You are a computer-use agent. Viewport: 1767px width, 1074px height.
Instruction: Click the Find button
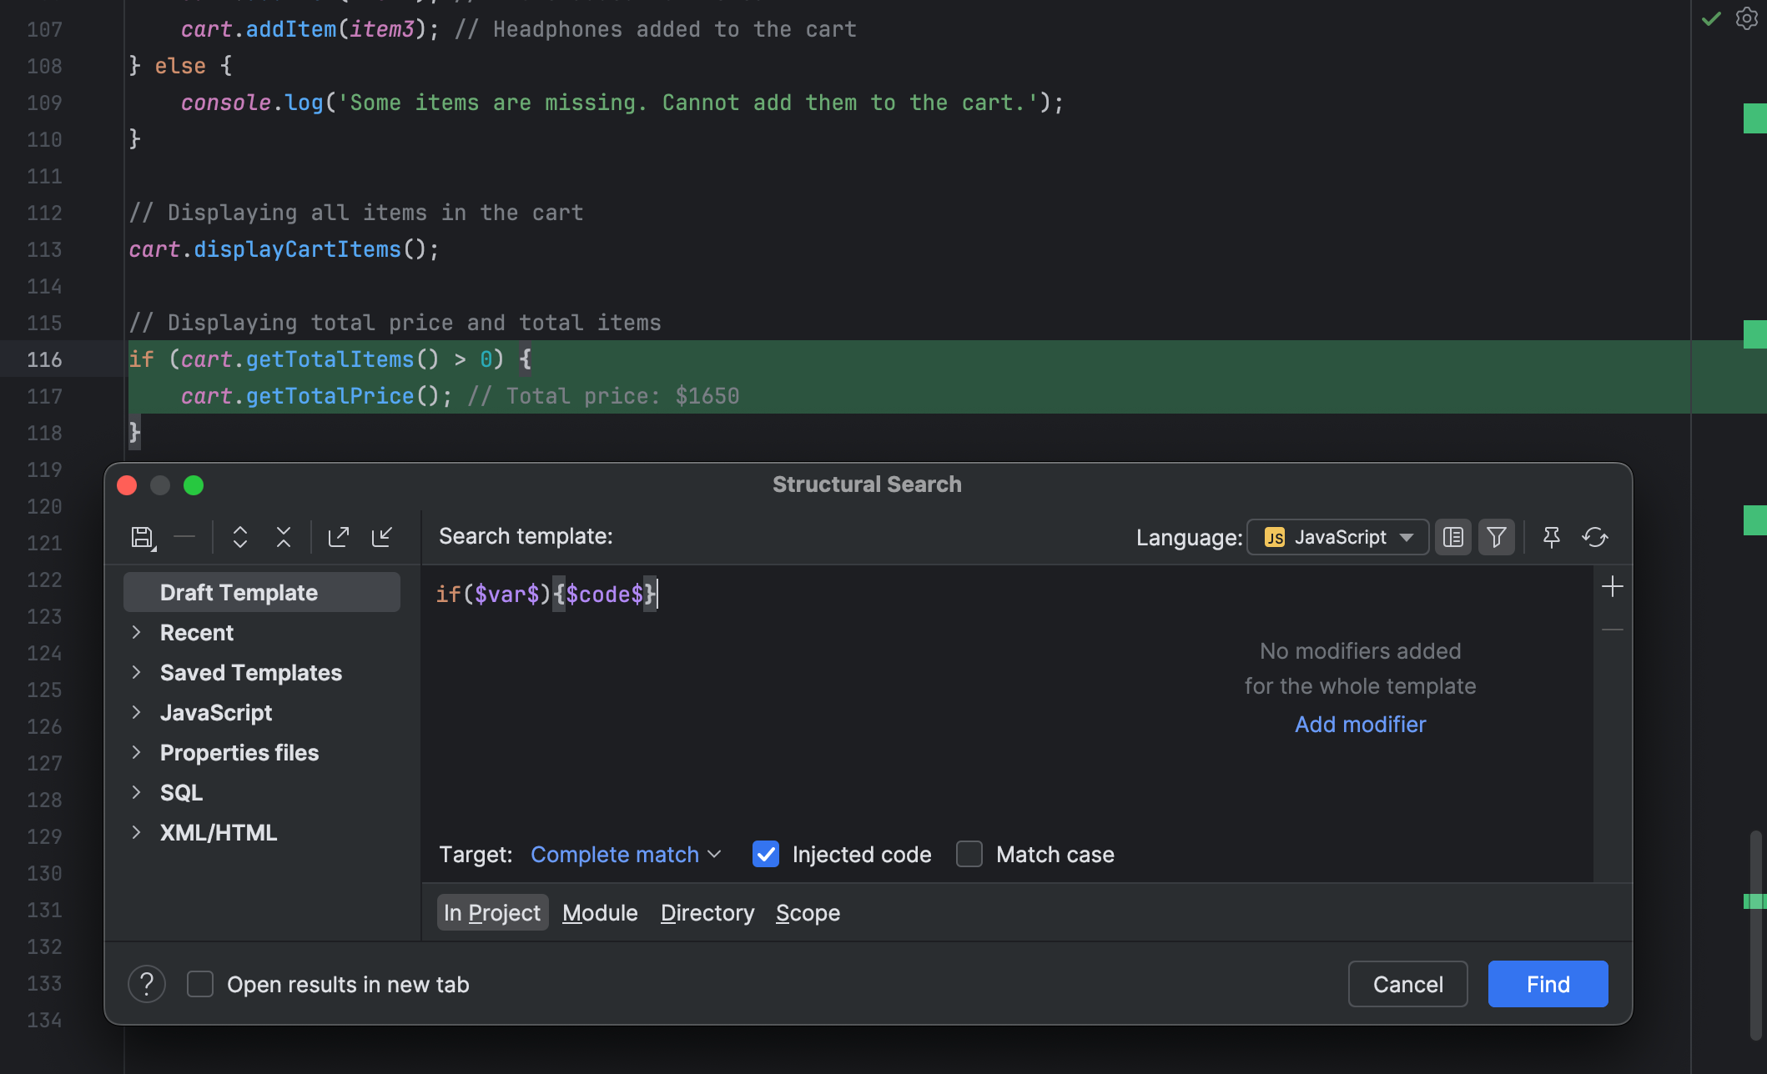1547,983
